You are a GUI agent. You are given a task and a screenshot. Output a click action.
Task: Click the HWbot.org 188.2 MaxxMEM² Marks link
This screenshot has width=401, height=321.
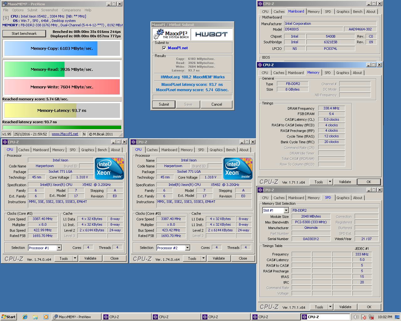pos(193,77)
